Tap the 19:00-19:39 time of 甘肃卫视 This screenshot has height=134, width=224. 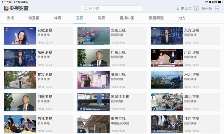(45, 87)
